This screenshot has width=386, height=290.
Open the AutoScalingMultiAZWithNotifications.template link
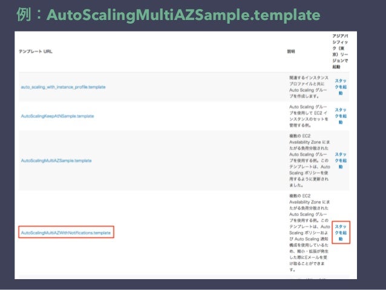66,232
